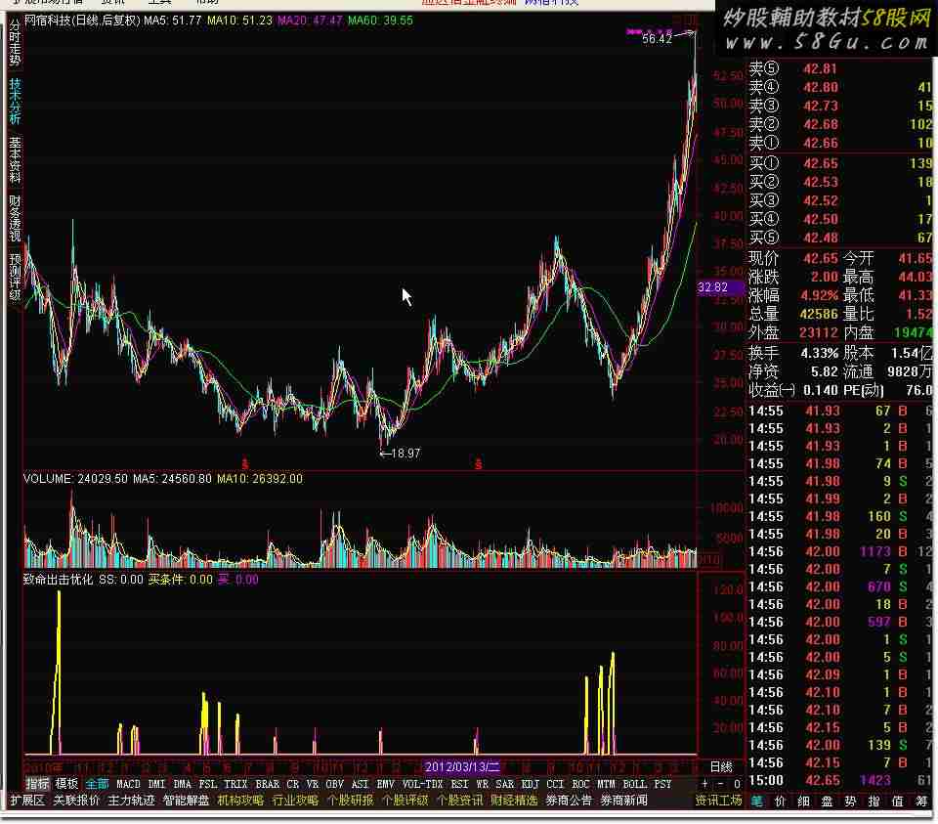
Task: Click the plus button beside PSY
Action: click(x=704, y=783)
